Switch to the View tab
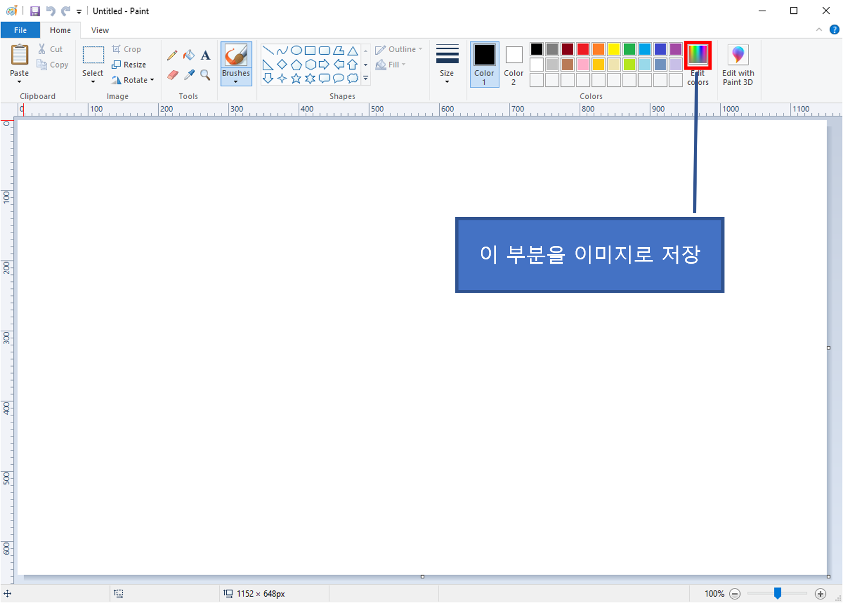Viewport: 843px width, 603px height. coord(100,30)
